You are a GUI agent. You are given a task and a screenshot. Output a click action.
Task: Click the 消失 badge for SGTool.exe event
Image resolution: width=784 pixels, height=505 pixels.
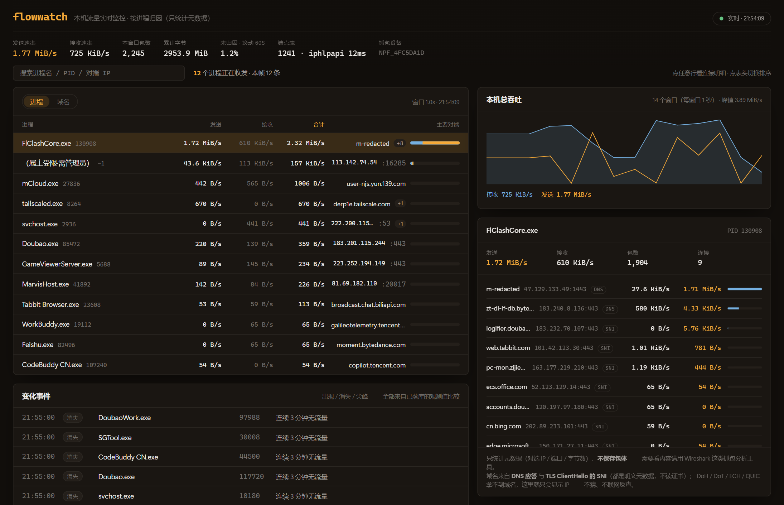tap(73, 437)
